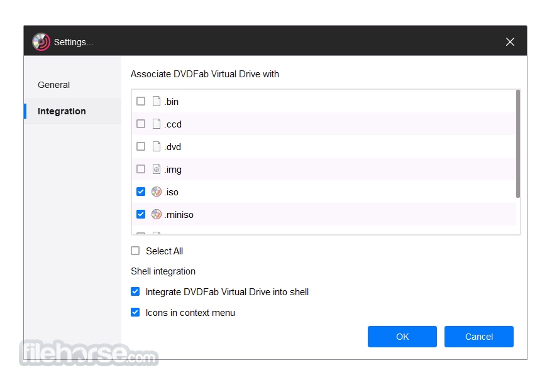Select the .miniso extension label

(179, 214)
